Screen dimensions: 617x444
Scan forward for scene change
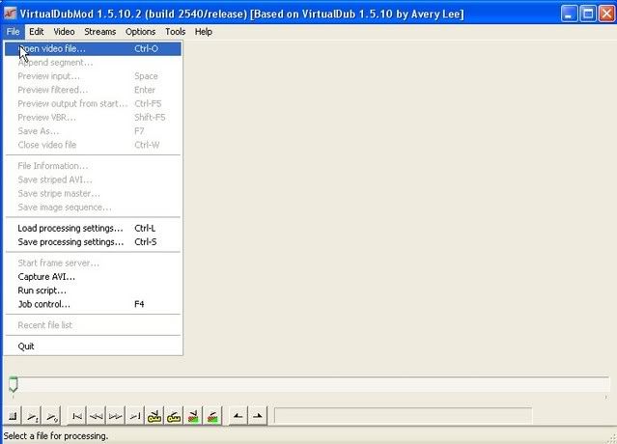212,416
